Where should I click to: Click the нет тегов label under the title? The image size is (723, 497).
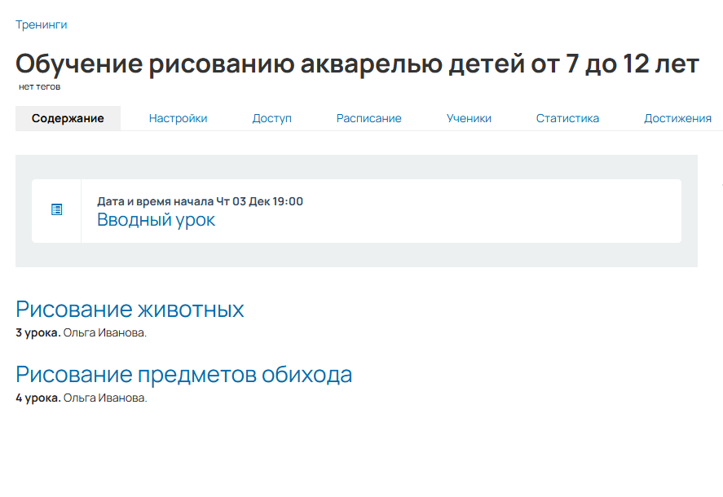click(x=39, y=86)
